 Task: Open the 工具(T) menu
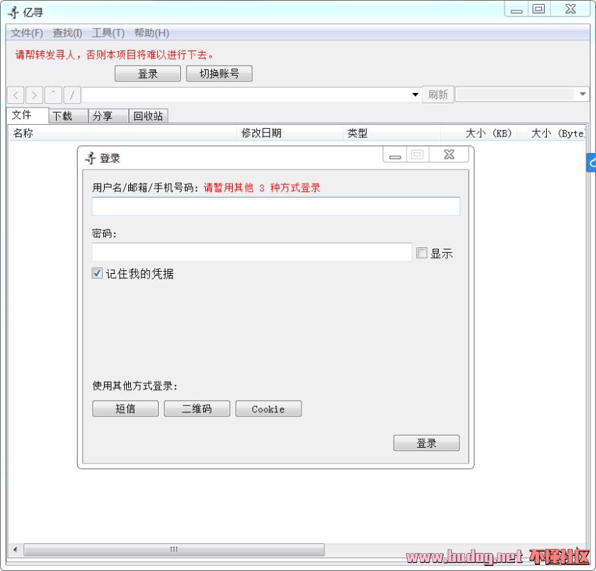click(108, 33)
